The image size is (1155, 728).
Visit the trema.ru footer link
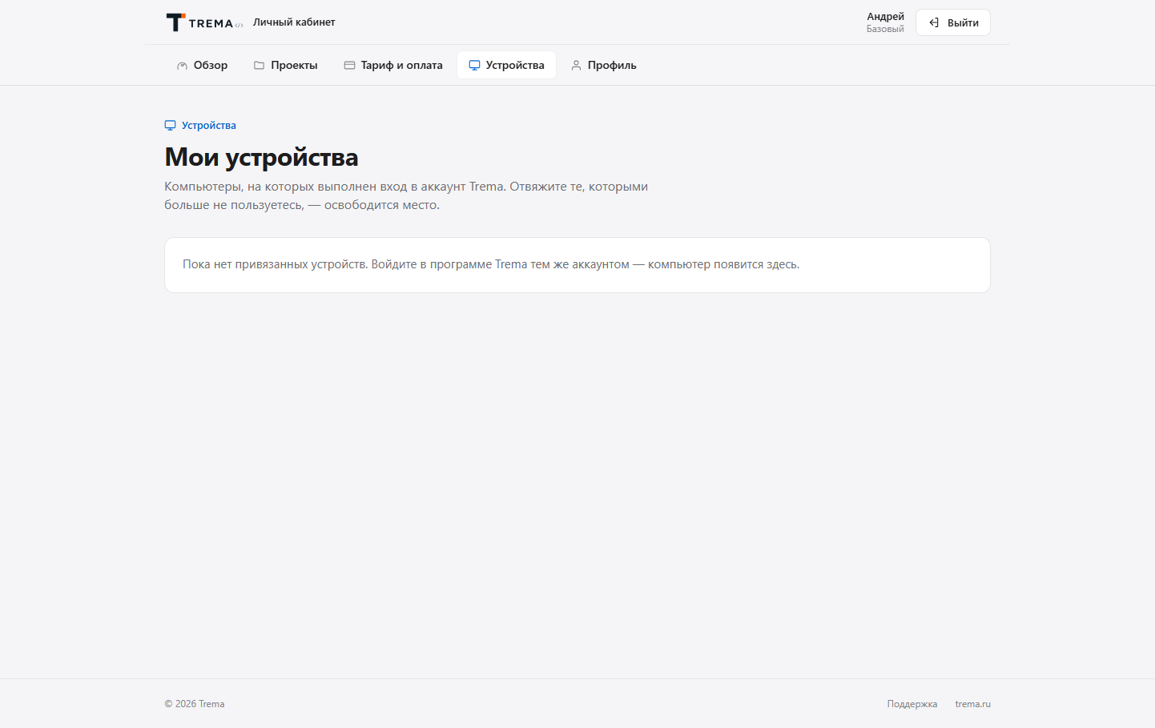click(972, 704)
